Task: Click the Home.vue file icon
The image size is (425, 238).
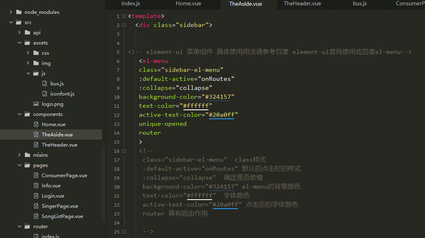Action: pyautogui.click(x=36, y=124)
